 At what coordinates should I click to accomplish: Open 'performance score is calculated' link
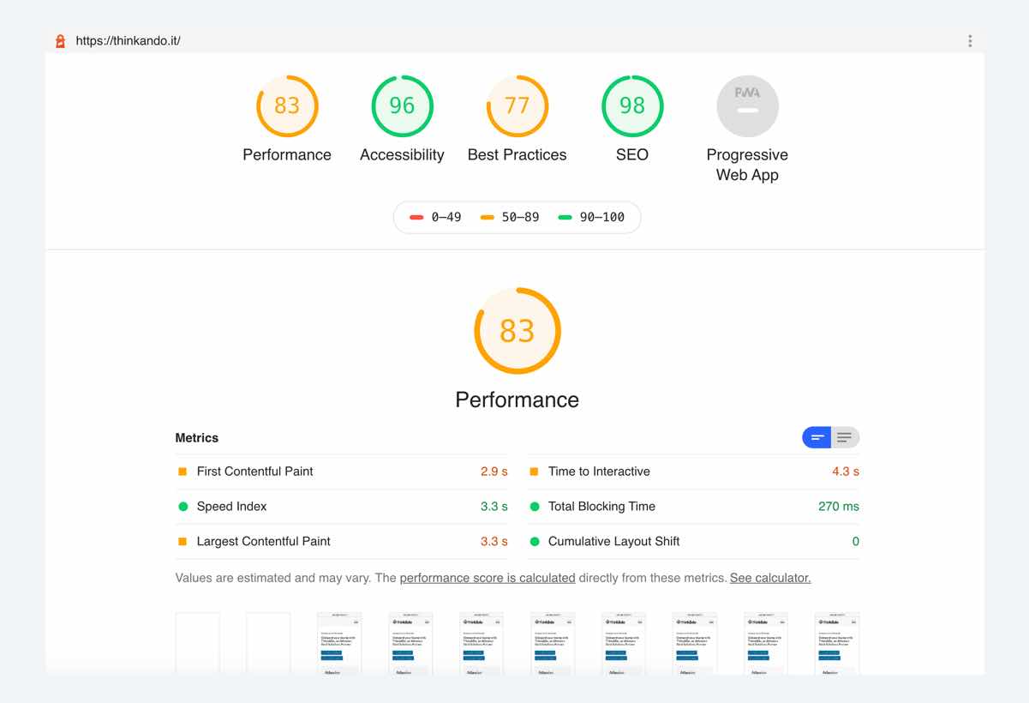coord(488,578)
